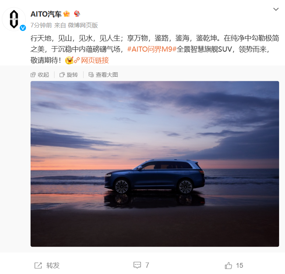Open the #AITO问界M9# hashtag topic
The height and width of the screenshot is (274, 285).
pyautogui.click(x=152, y=49)
